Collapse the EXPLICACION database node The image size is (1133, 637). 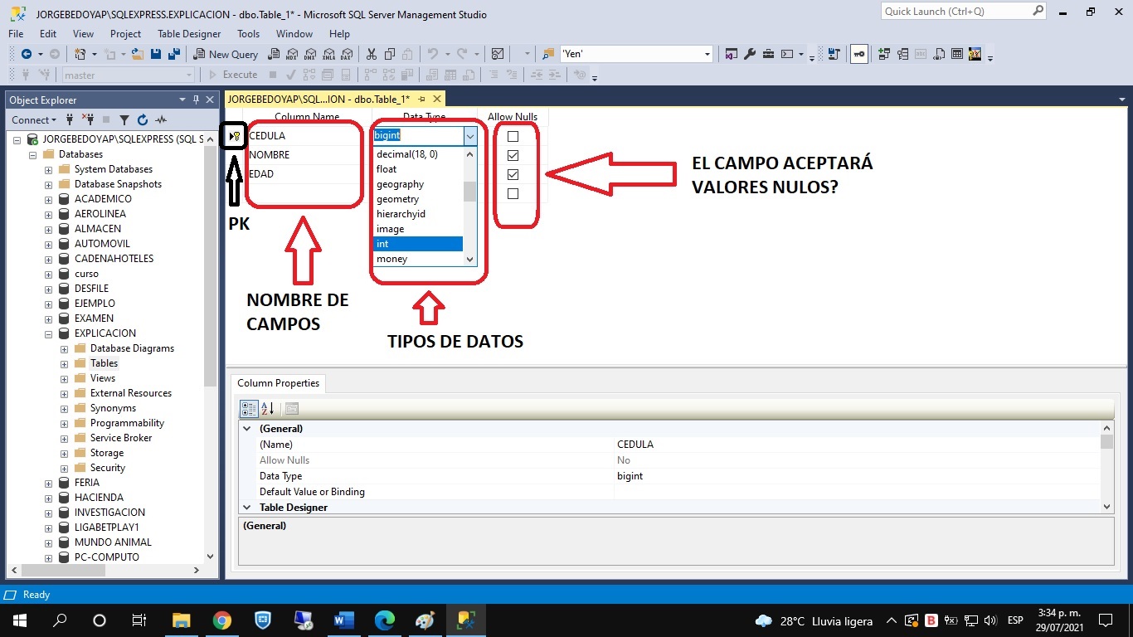point(49,333)
